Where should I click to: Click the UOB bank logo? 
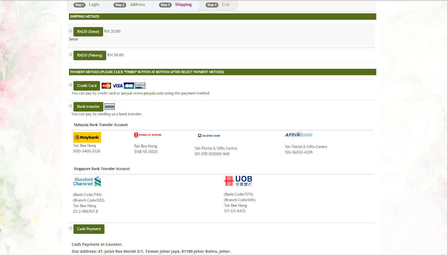pyautogui.click(x=238, y=181)
